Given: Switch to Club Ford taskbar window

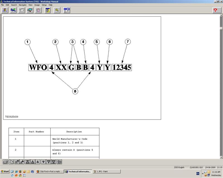Looking at the screenshot, I should coord(50,172).
